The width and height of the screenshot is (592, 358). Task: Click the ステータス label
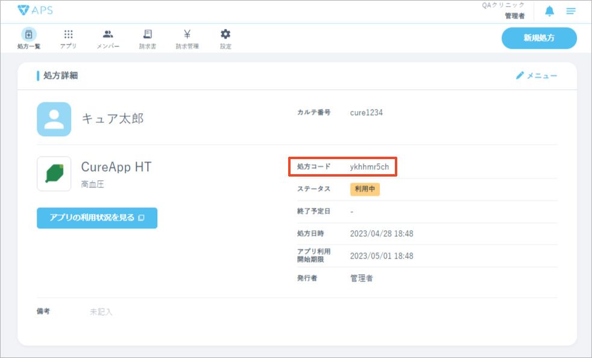(x=313, y=189)
